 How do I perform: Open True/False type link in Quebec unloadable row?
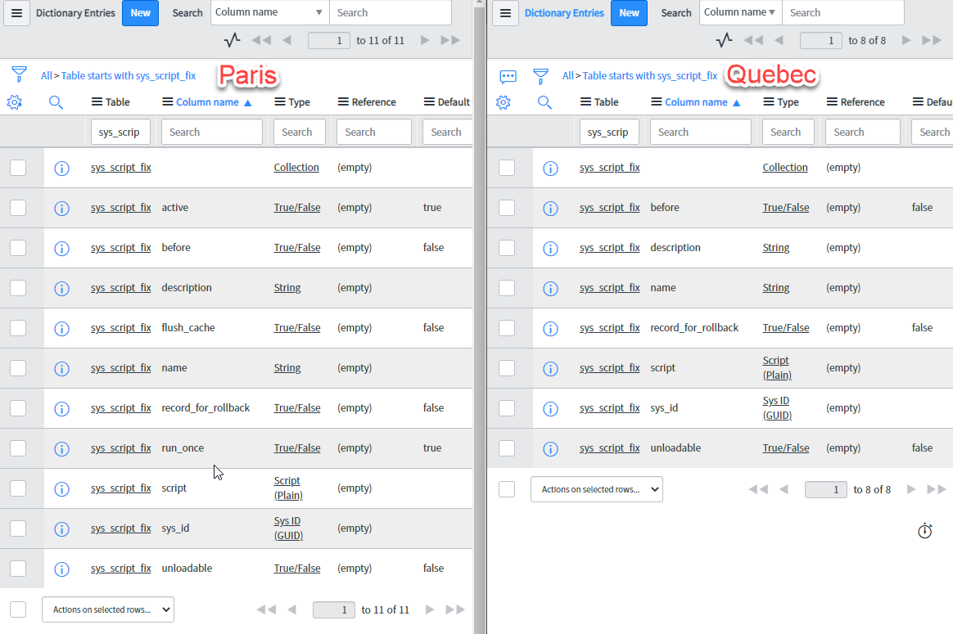tap(786, 448)
